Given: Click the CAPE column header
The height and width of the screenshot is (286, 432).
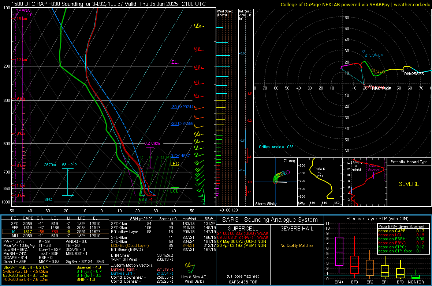Looking at the screenshot, I should coord(28,218).
